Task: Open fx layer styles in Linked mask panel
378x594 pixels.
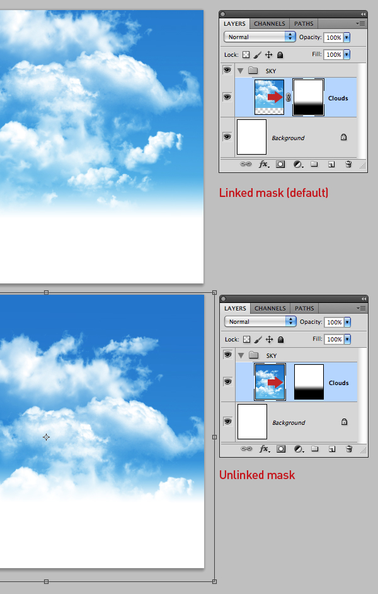Action: point(264,164)
